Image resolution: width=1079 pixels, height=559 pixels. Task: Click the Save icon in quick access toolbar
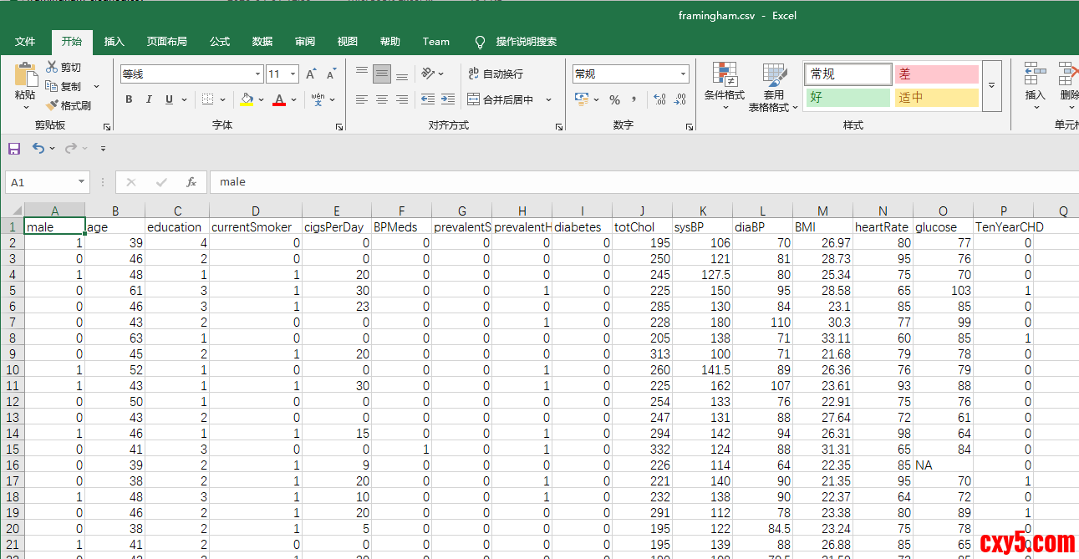pos(14,149)
